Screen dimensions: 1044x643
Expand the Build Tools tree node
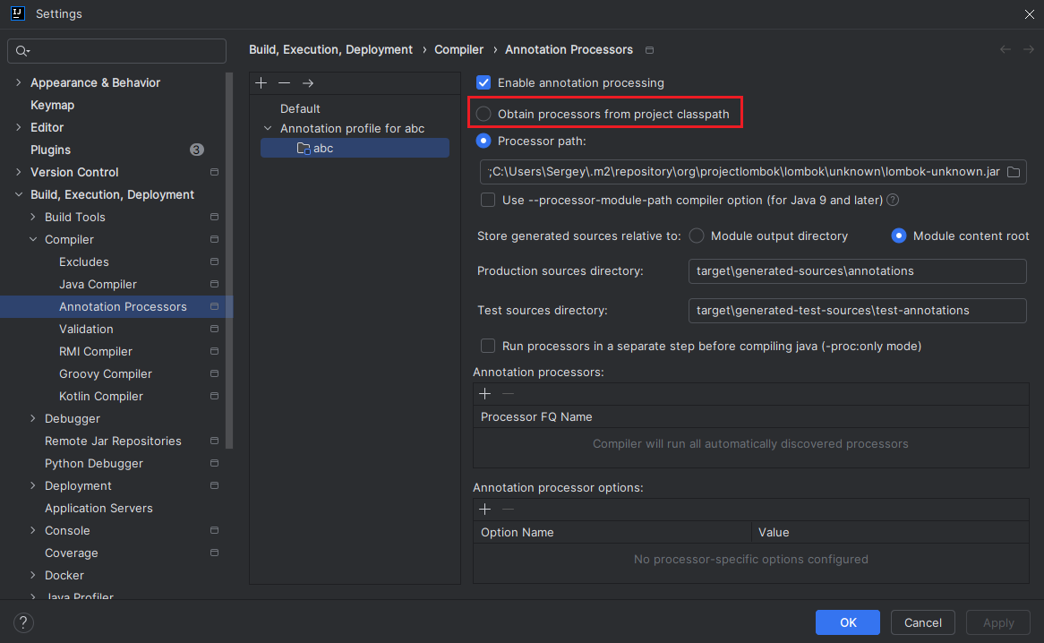pos(33,218)
